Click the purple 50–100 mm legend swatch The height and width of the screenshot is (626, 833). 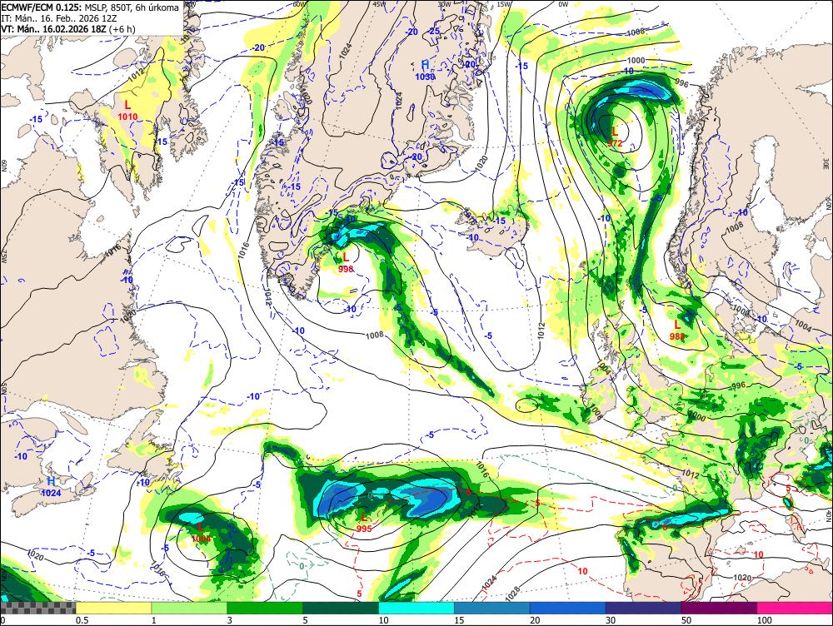(719, 608)
